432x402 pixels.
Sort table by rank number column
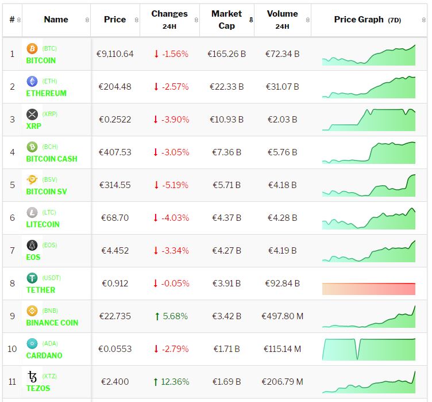pyautogui.click(x=13, y=20)
